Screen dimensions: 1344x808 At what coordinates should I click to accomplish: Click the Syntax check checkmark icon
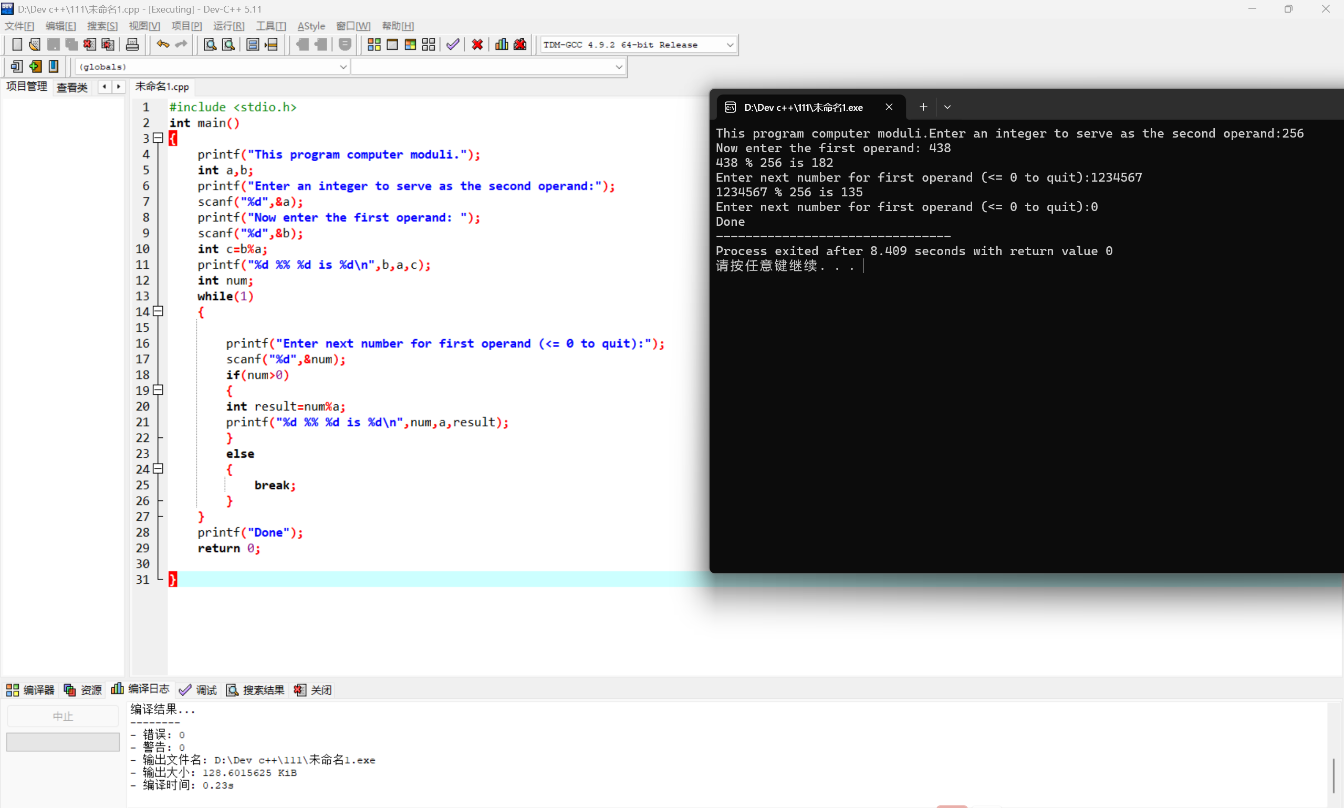pyautogui.click(x=453, y=45)
